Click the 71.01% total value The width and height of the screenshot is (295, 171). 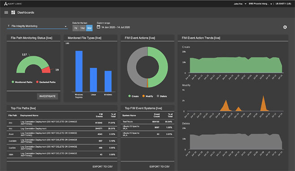(x=112, y=123)
